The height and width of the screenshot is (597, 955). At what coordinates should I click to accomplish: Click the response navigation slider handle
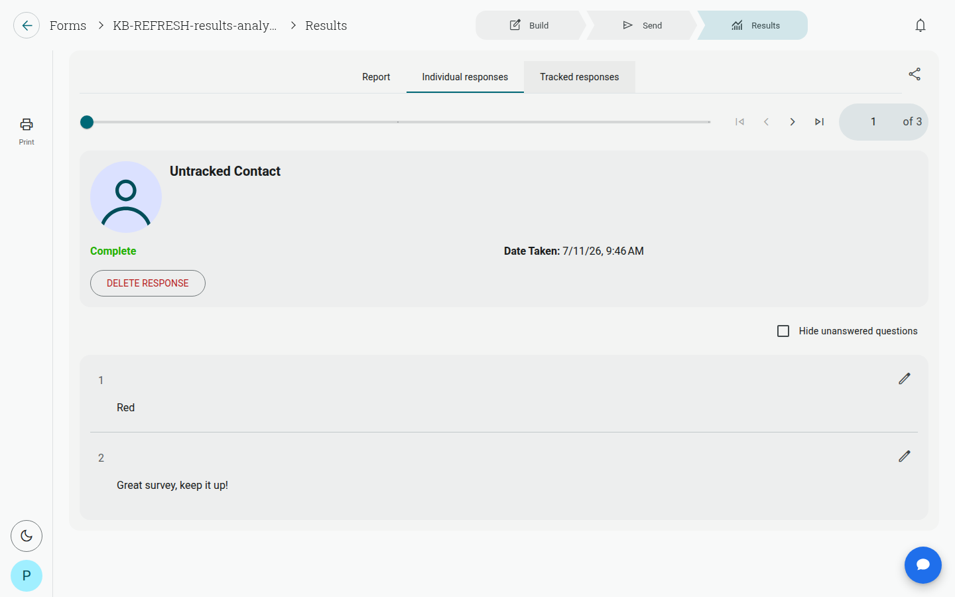point(87,122)
